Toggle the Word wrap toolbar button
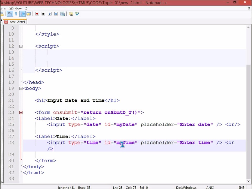 click(10, 14)
